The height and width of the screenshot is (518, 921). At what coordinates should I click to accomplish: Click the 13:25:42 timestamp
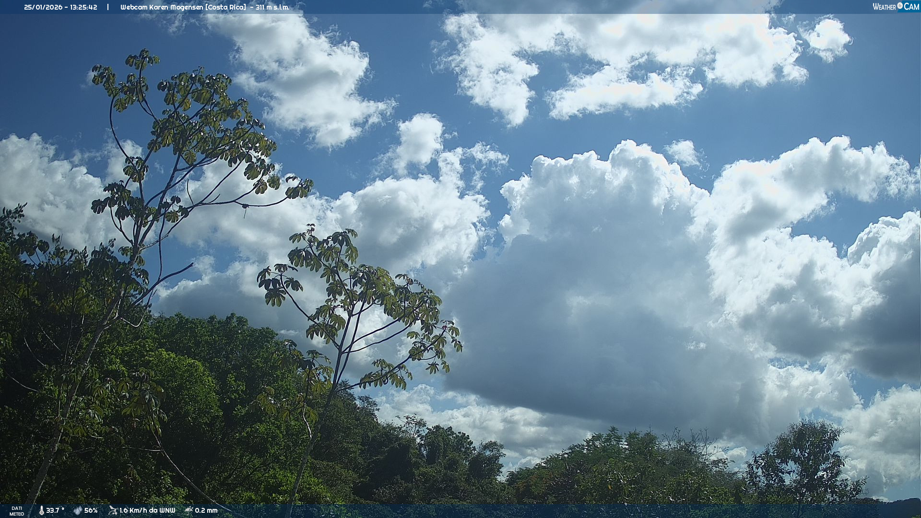pyautogui.click(x=83, y=7)
